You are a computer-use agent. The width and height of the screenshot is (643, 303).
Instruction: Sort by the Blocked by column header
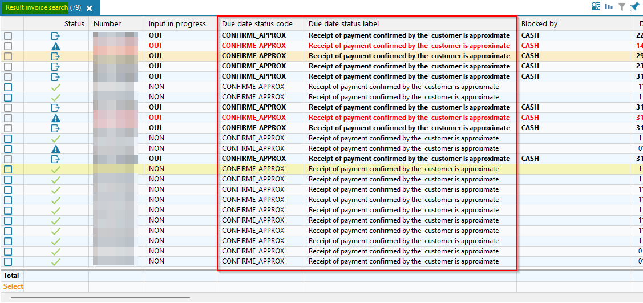(539, 24)
